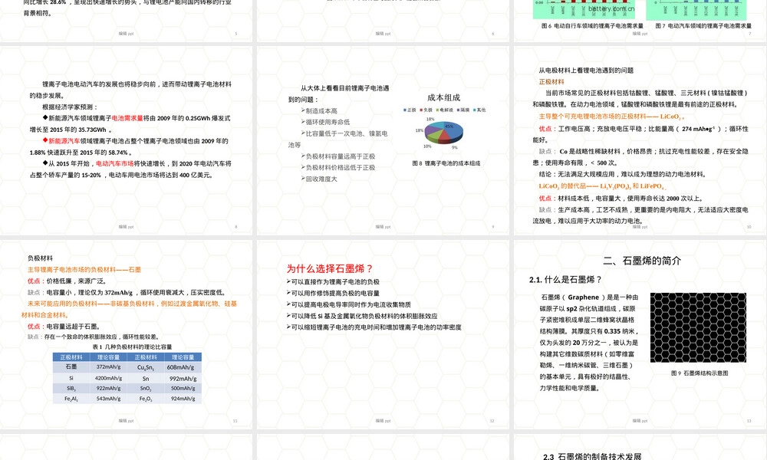This screenshot has width=767, height=460.
Task: Click the line 根据经济学家预测：
Action: [70, 107]
